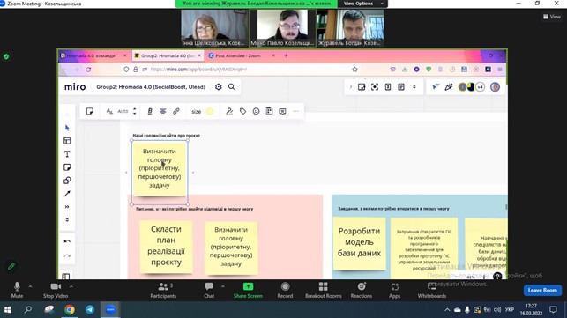This screenshot has width=567, height=318.
Task: Open Zoom Participants panel
Action: point(163,290)
